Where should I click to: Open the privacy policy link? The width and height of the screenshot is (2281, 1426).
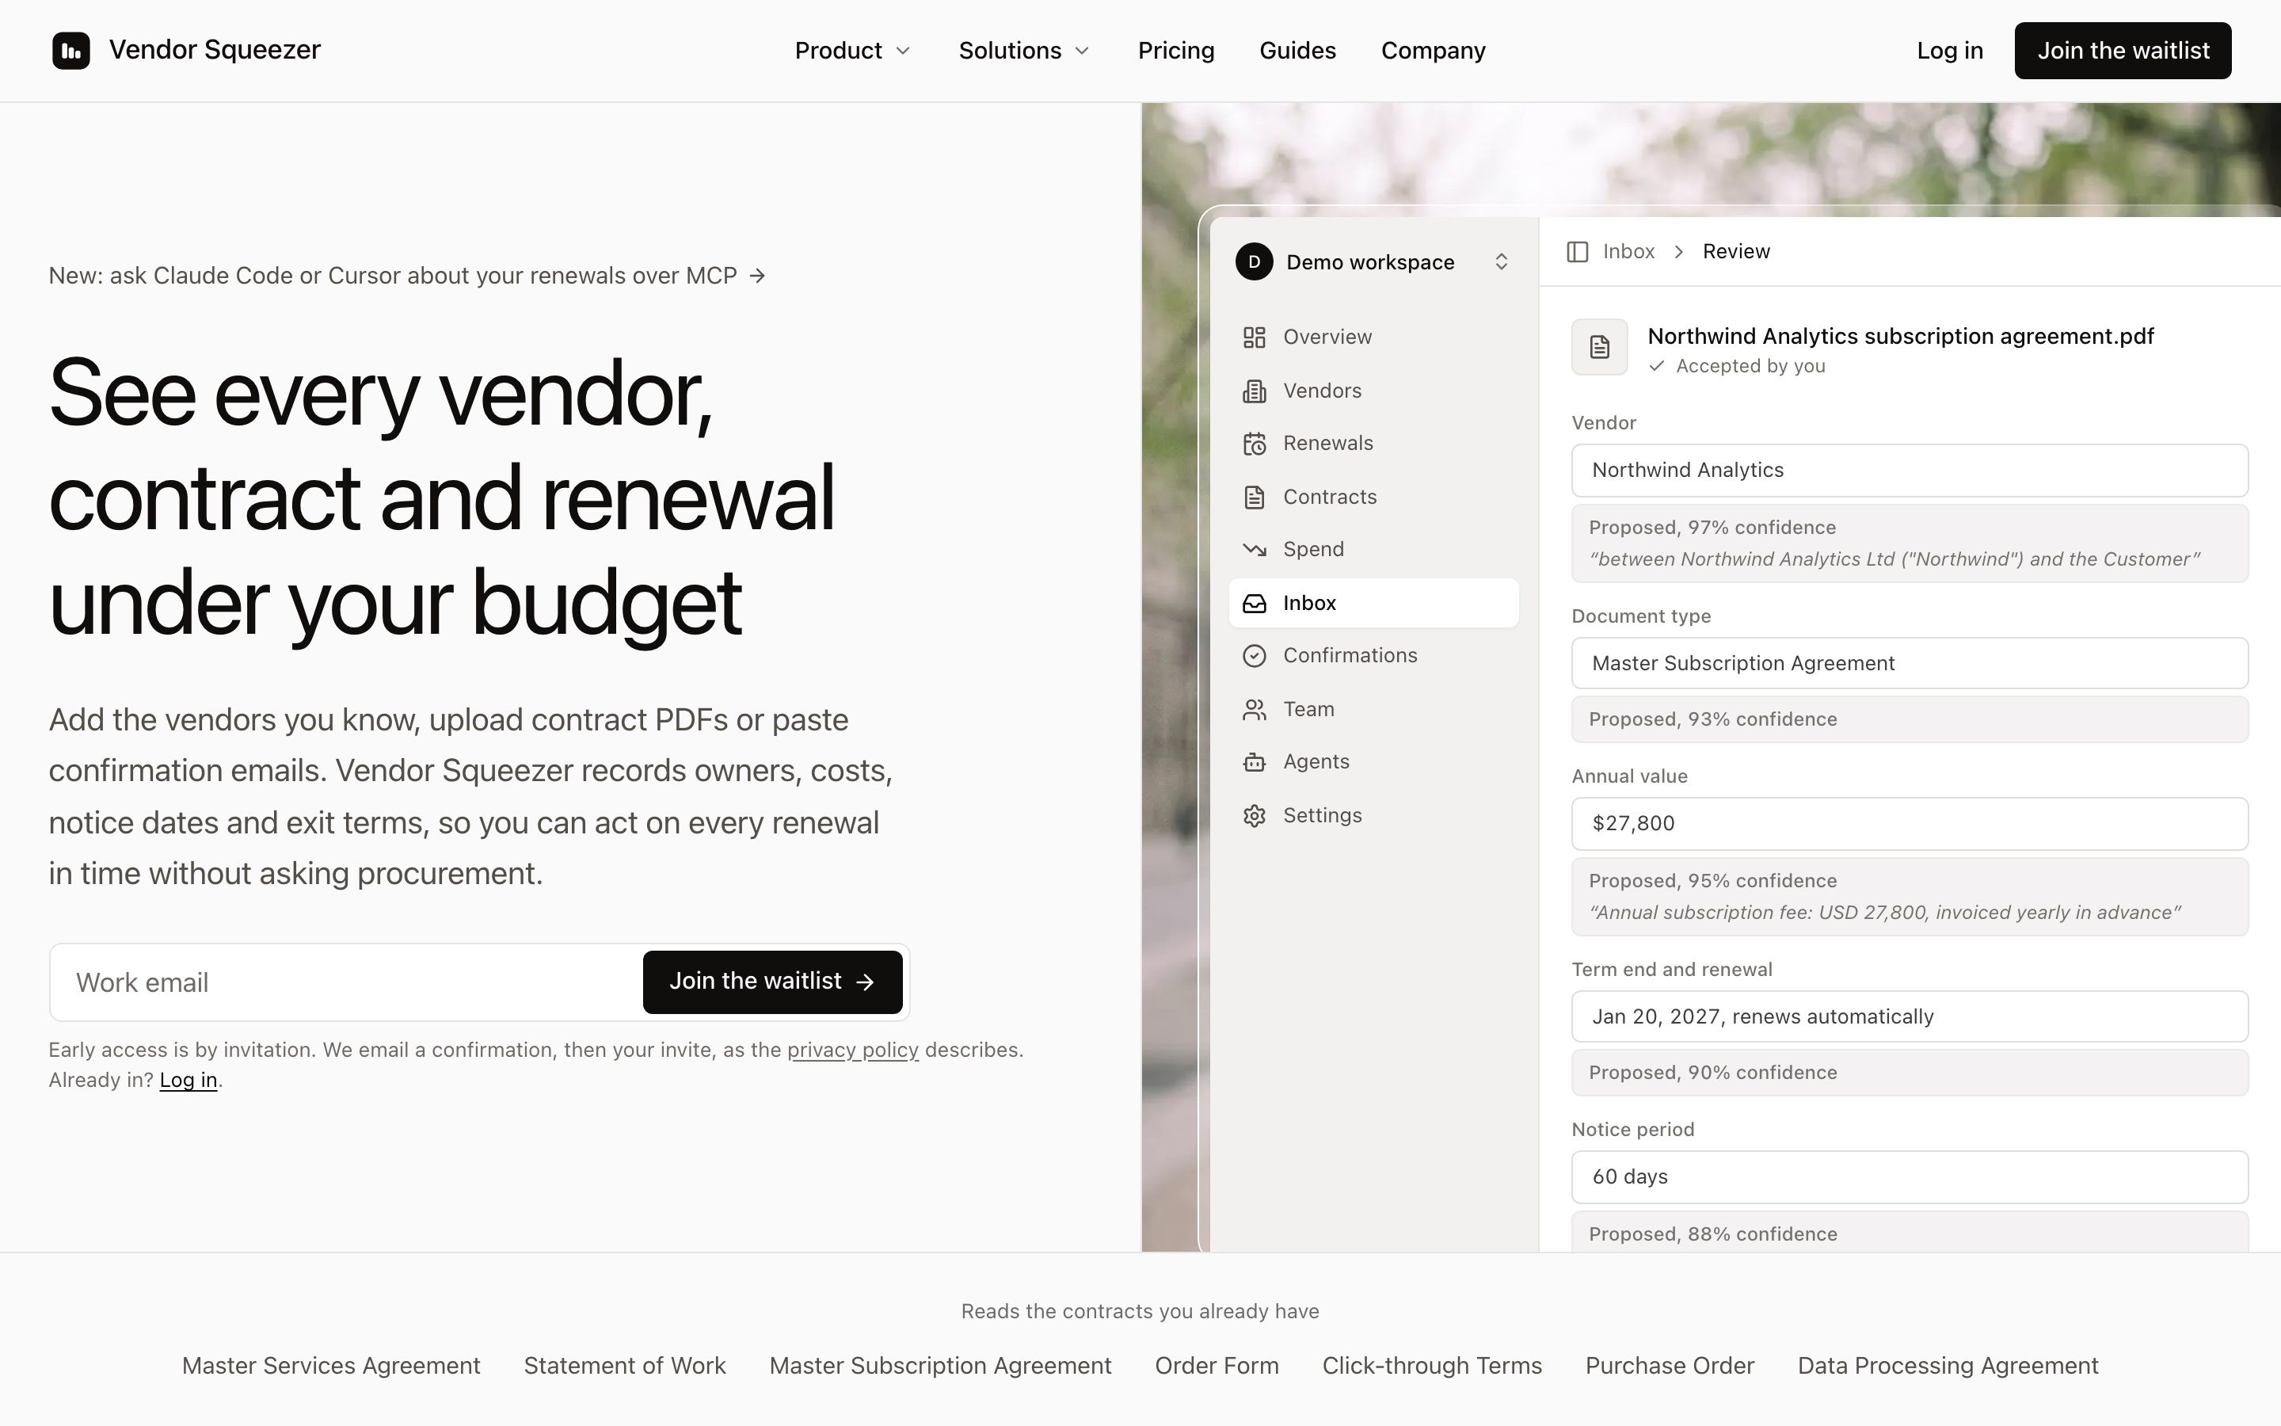click(x=852, y=1050)
